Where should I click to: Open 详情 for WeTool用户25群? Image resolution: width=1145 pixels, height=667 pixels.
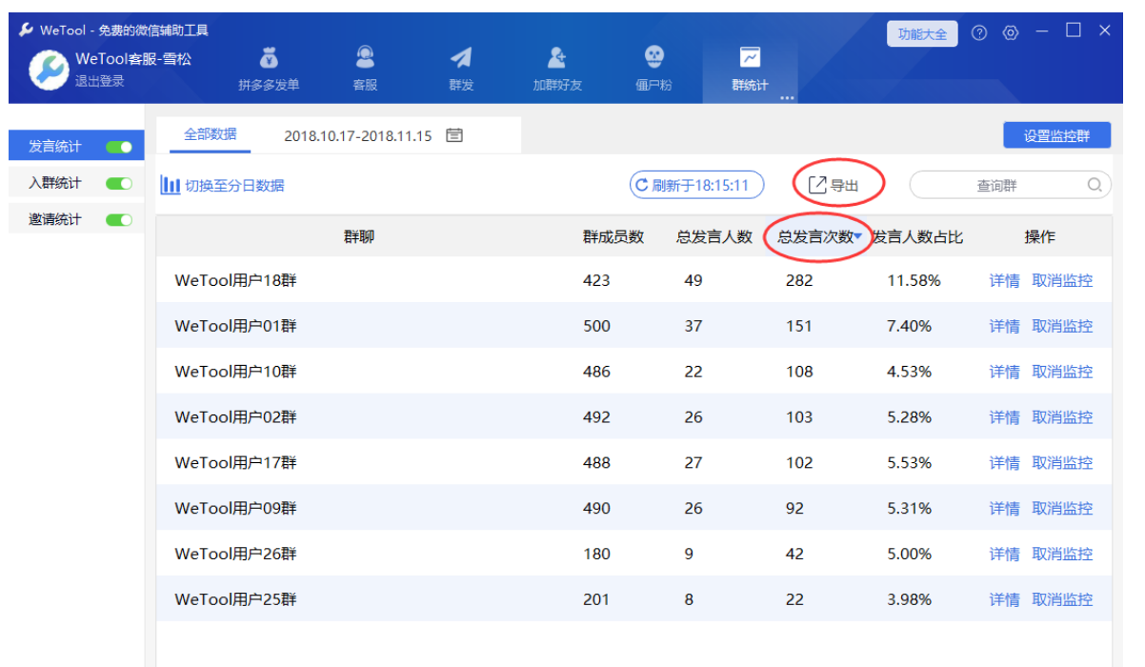pos(1004,599)
